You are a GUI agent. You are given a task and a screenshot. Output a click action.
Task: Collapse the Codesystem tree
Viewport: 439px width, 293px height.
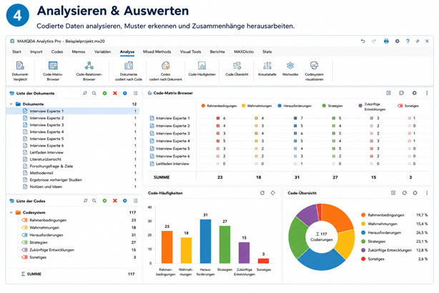click(11, 212)
